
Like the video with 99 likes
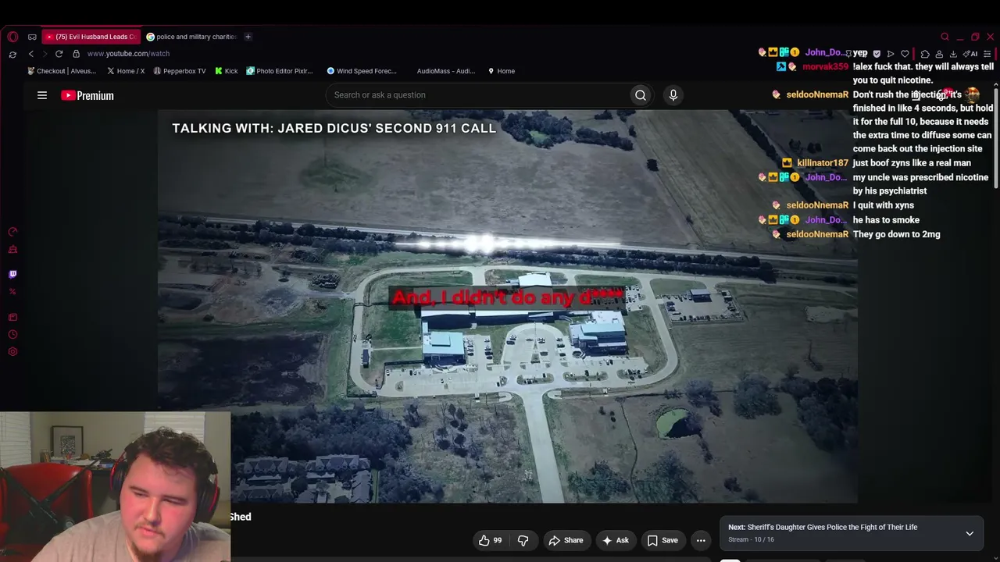coord(490,540)
